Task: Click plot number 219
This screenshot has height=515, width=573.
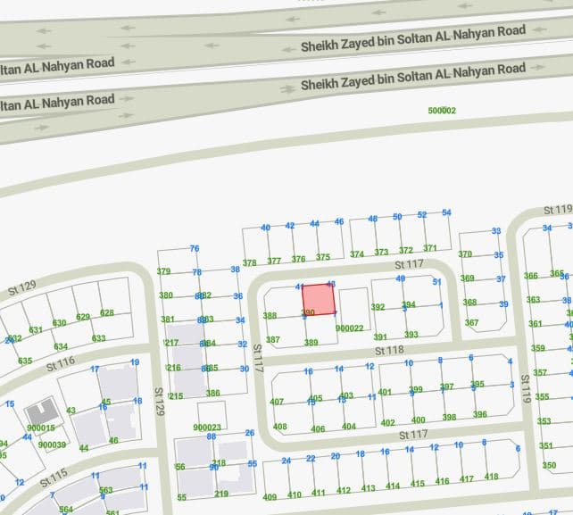Action: coord(221,494)
